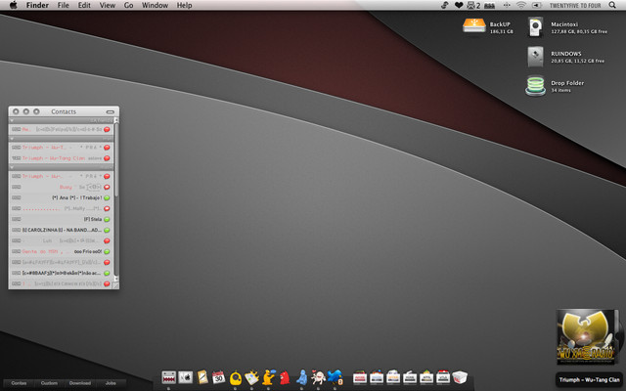The width and height of the screenshot is (626, 391).
Task: Open the Go menu in menu bar
Action: (129, 6)
